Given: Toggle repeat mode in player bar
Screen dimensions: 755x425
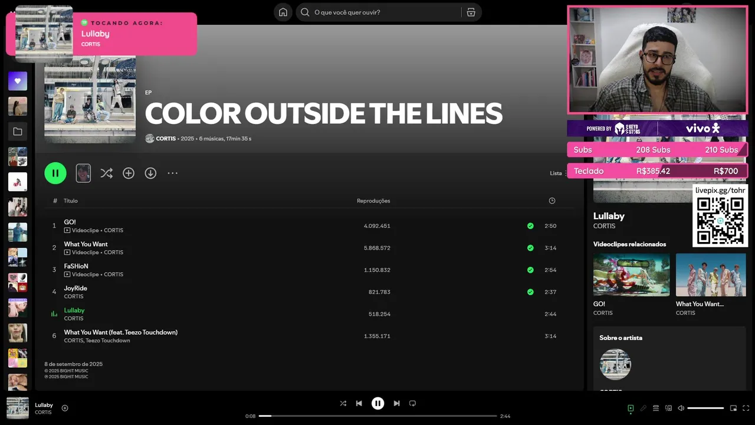Looking at the screenshot, I should pos(412,403).
